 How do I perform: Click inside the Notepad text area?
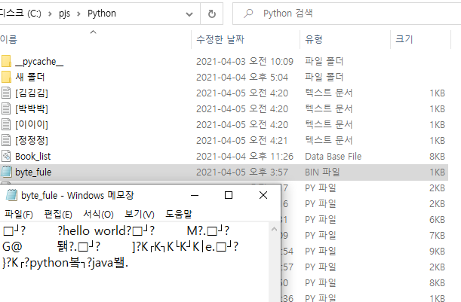pos(134,262)
